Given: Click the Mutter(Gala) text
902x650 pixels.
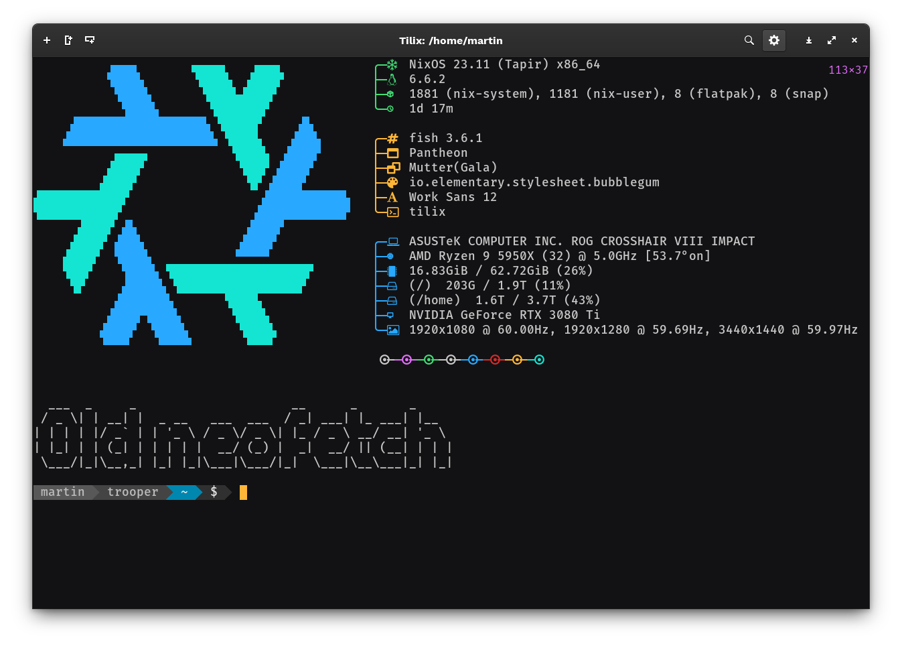Looking at the screenshot, I should [453, 168].
